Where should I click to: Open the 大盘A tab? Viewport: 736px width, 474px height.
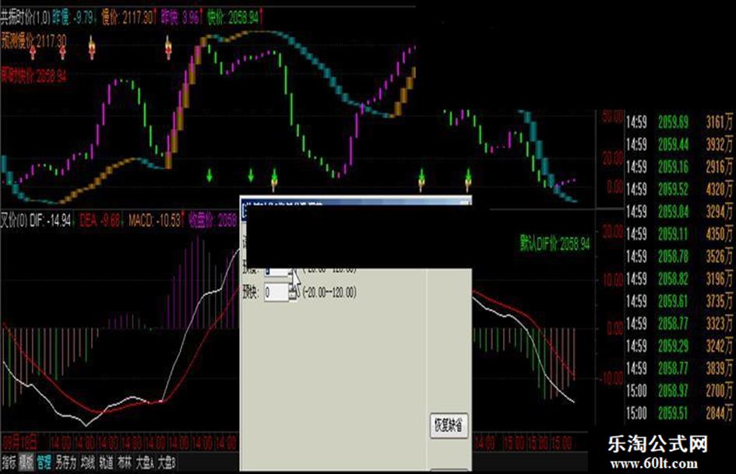tap(145, 463)
